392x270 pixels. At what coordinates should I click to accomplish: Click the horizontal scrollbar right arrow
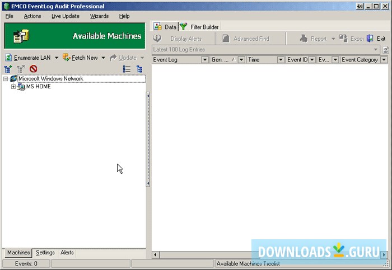point(384,255)
